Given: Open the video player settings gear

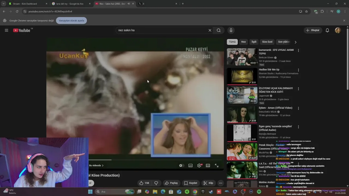Looking at the screenshot, I should pos(199,166).
